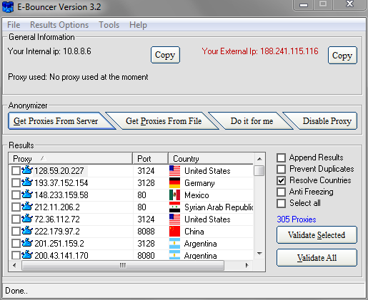Screen dimensions: 368x300
Task: Sort list by Proxy column header arrow
Action: pos(43,158)
